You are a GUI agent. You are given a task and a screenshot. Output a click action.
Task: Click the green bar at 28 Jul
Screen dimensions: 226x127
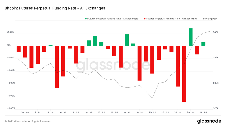coord(203,44)
